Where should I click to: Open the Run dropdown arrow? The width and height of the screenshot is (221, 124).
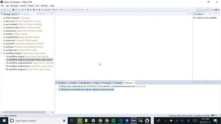pyautogui.click(x=31, y=10)
